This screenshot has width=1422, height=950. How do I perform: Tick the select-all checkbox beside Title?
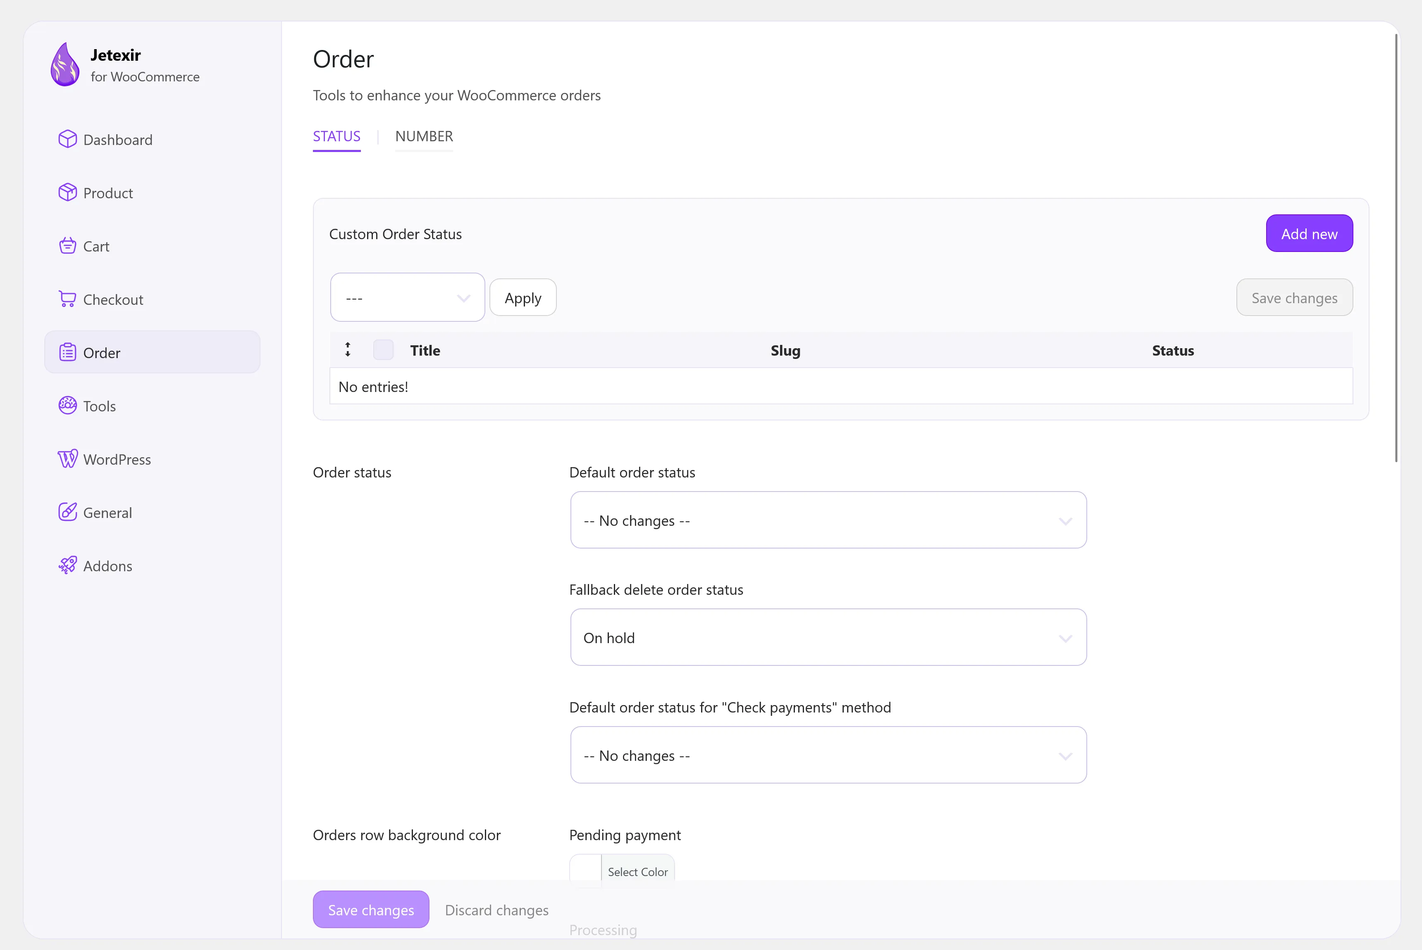pos(383,350)
